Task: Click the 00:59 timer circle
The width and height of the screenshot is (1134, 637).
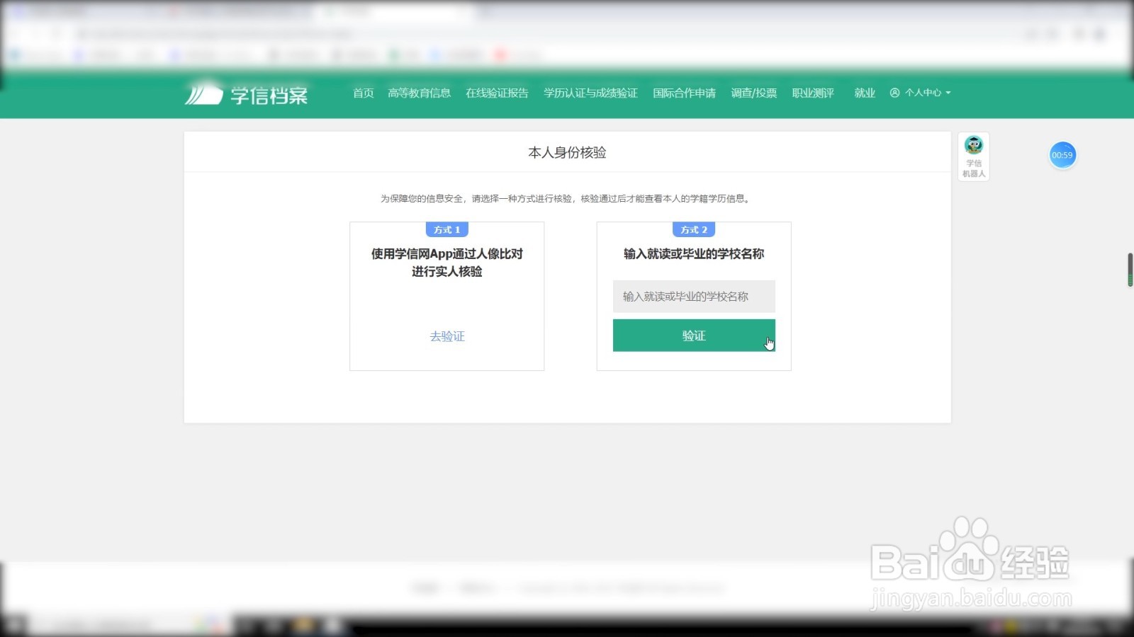Action: pos(1062,154)
